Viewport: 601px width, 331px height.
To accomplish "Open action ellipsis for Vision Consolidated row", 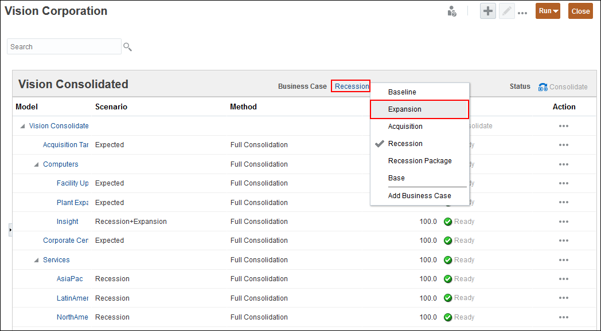I will [x=563, y=126].
